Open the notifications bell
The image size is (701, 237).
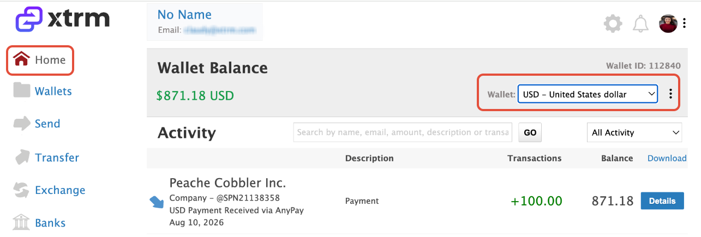pos(640,23)
